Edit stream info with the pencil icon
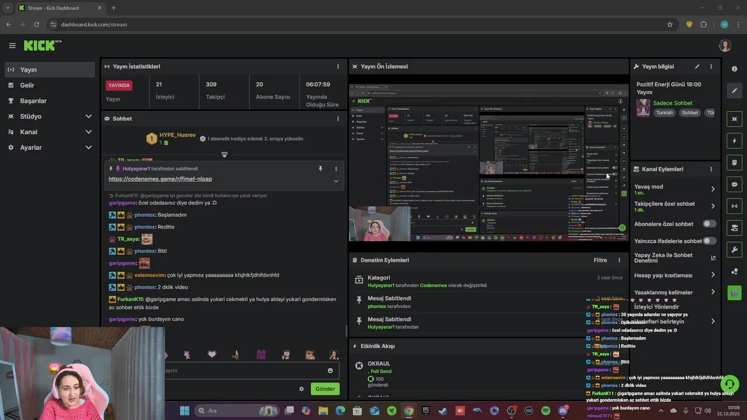 tap(697, 66)
